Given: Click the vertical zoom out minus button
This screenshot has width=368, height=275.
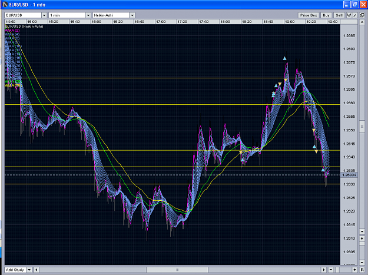Looking at the screenshot, I should [362, 262].
